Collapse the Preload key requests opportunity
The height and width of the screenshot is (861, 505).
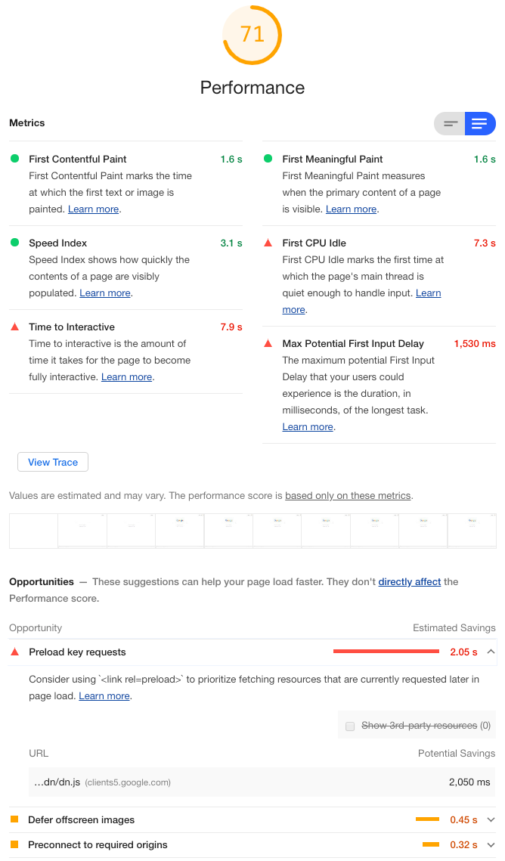click(x=491, y=652)
